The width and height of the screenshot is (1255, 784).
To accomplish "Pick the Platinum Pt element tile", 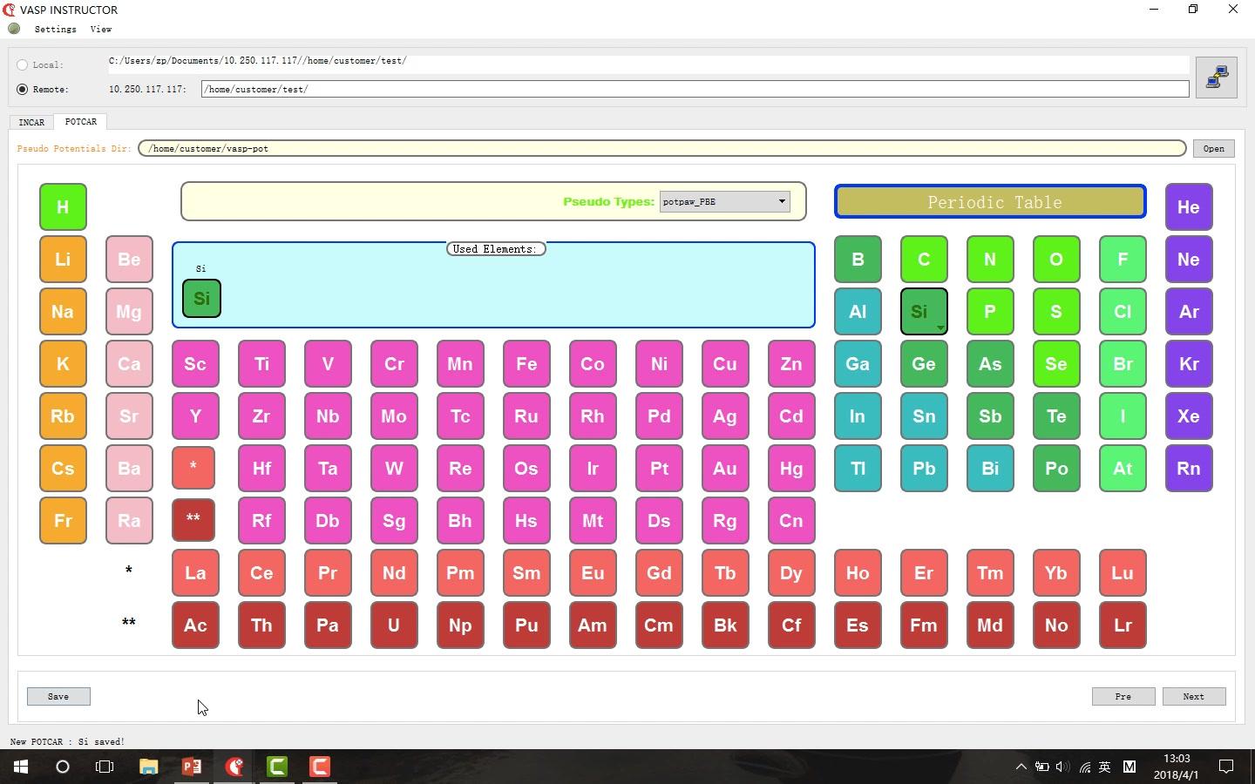I will pos(659,469).
